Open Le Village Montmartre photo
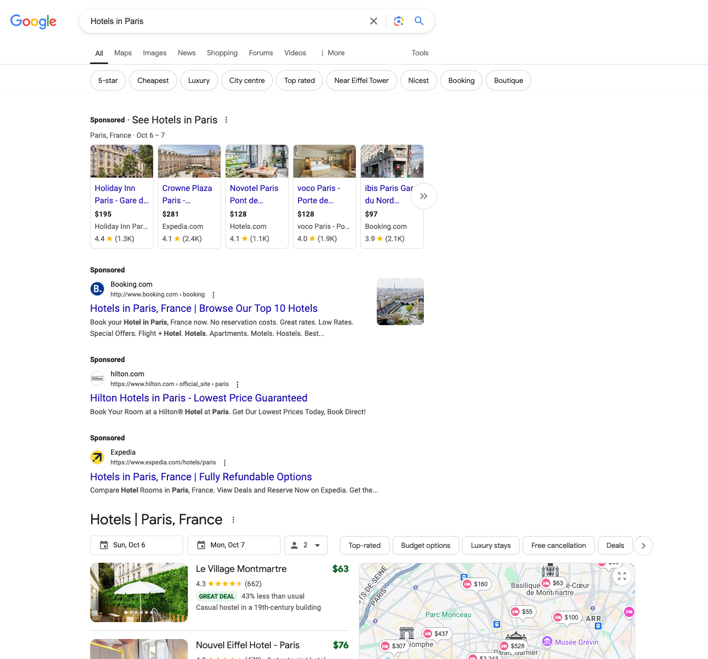Viewport: 708px width, 659px height. [x=139, y=592]
